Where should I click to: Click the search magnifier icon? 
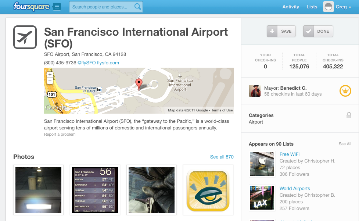point(137,7)
